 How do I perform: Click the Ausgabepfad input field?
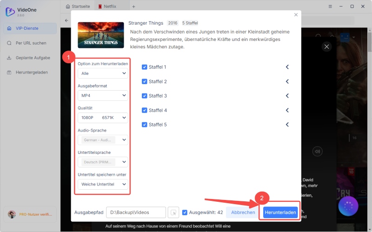[136, 212]
